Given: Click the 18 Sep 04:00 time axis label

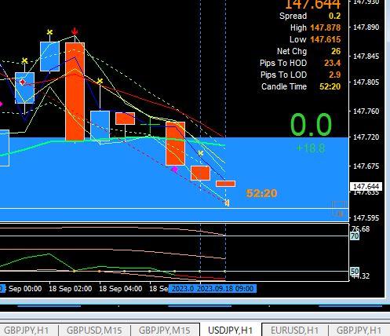Looking at the screenshot, I should click(121, 289).
